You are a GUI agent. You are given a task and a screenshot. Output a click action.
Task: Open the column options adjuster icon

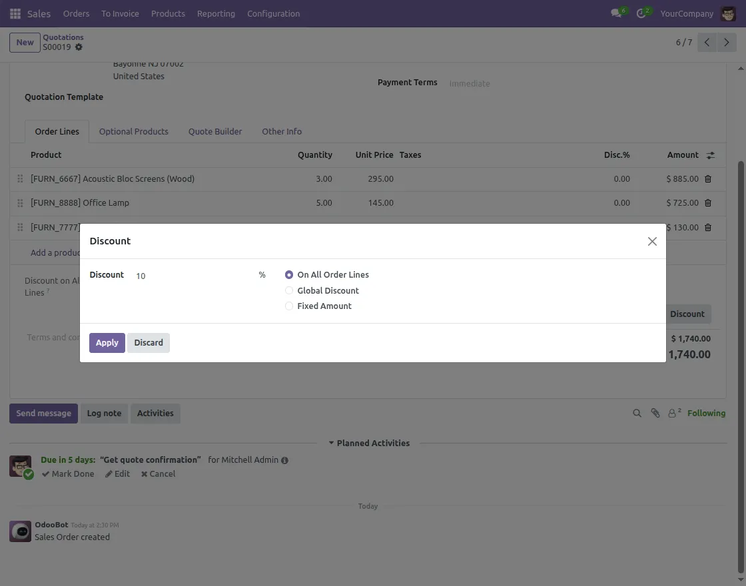tap(711, 155)
